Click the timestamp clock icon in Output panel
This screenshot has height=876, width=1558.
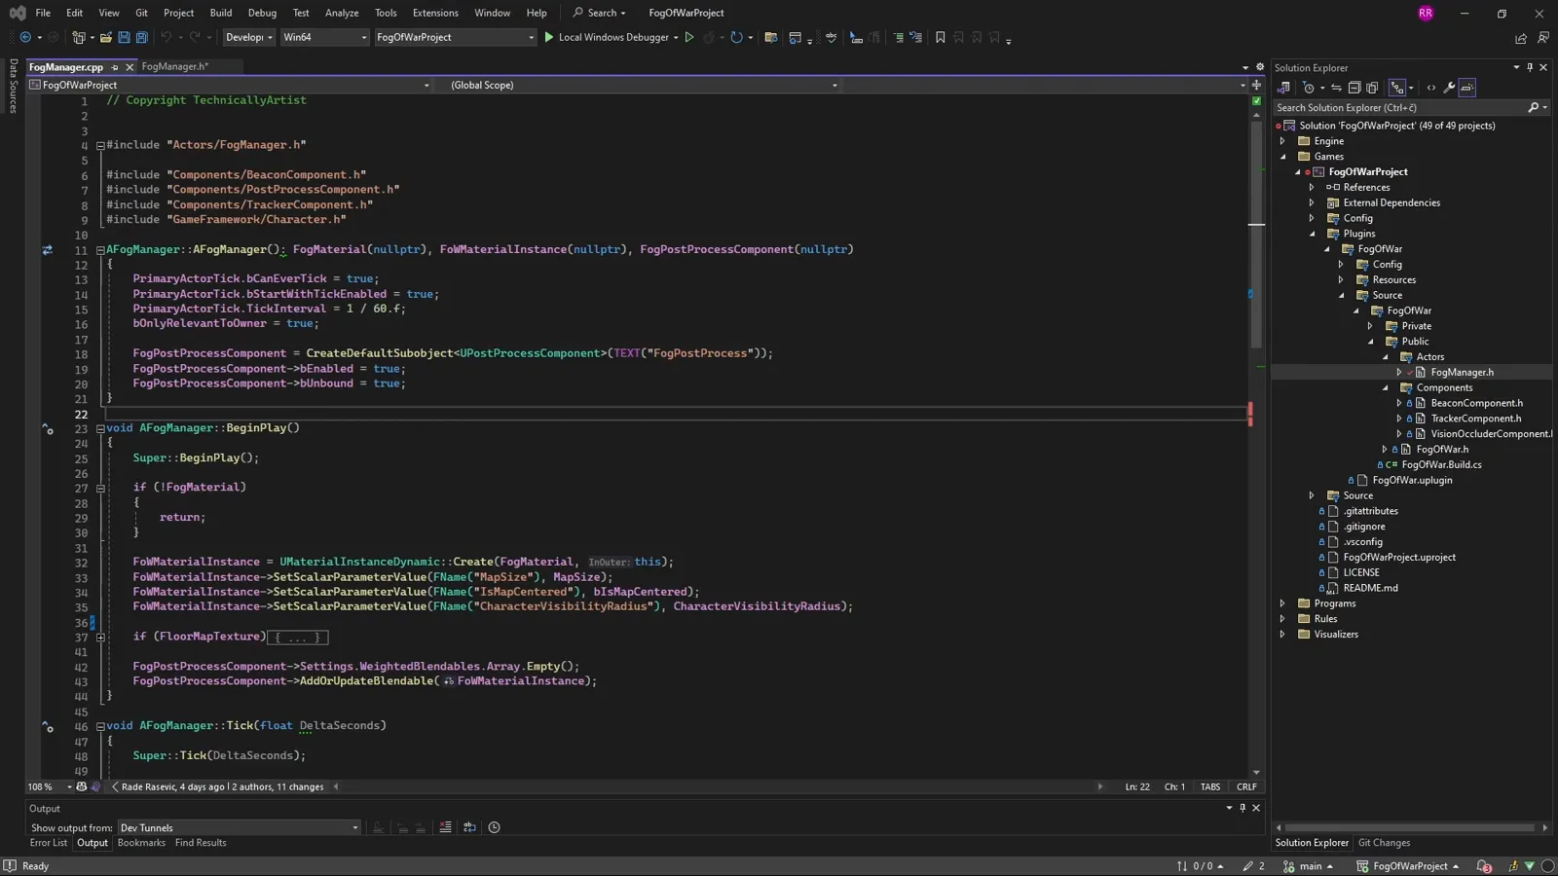494,827
